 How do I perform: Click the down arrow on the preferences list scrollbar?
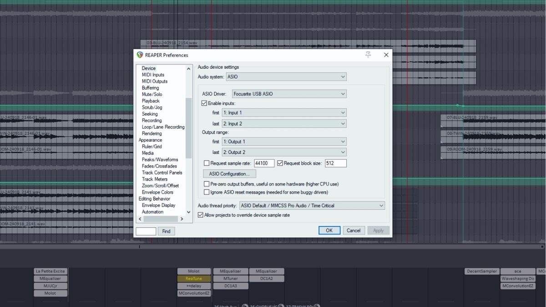(x=188, y=211)
